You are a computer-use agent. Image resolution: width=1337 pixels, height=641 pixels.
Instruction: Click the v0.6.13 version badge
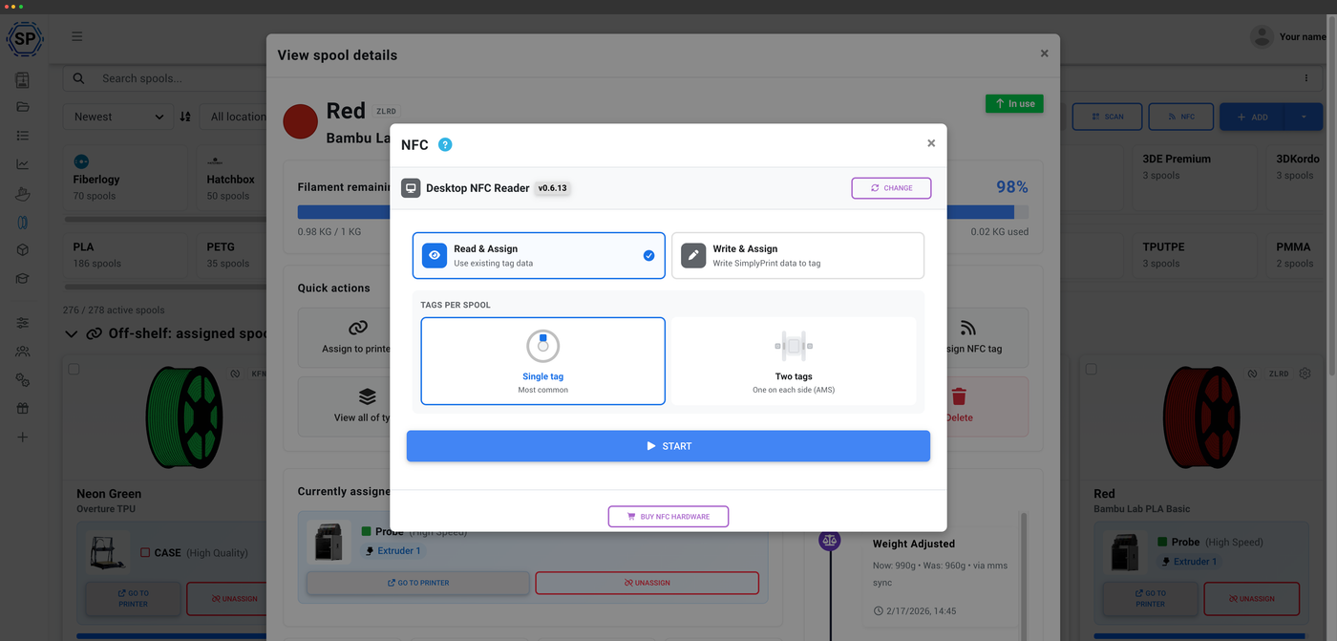[552, 188]
